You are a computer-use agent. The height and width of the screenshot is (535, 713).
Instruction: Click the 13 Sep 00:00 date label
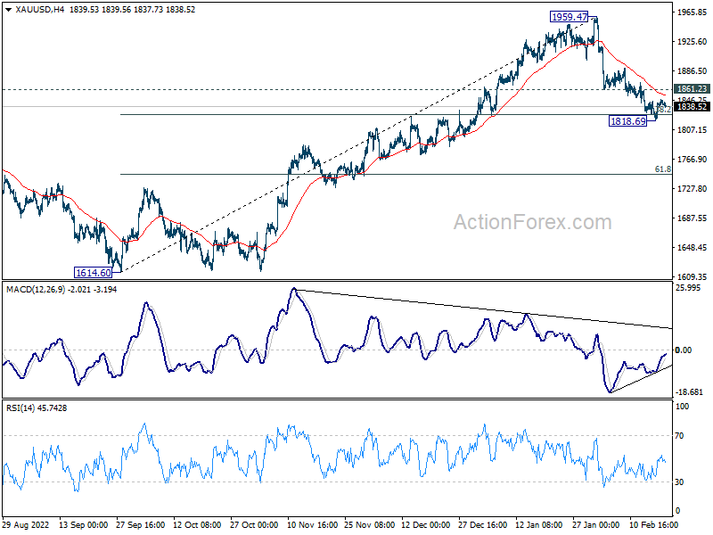83,525
